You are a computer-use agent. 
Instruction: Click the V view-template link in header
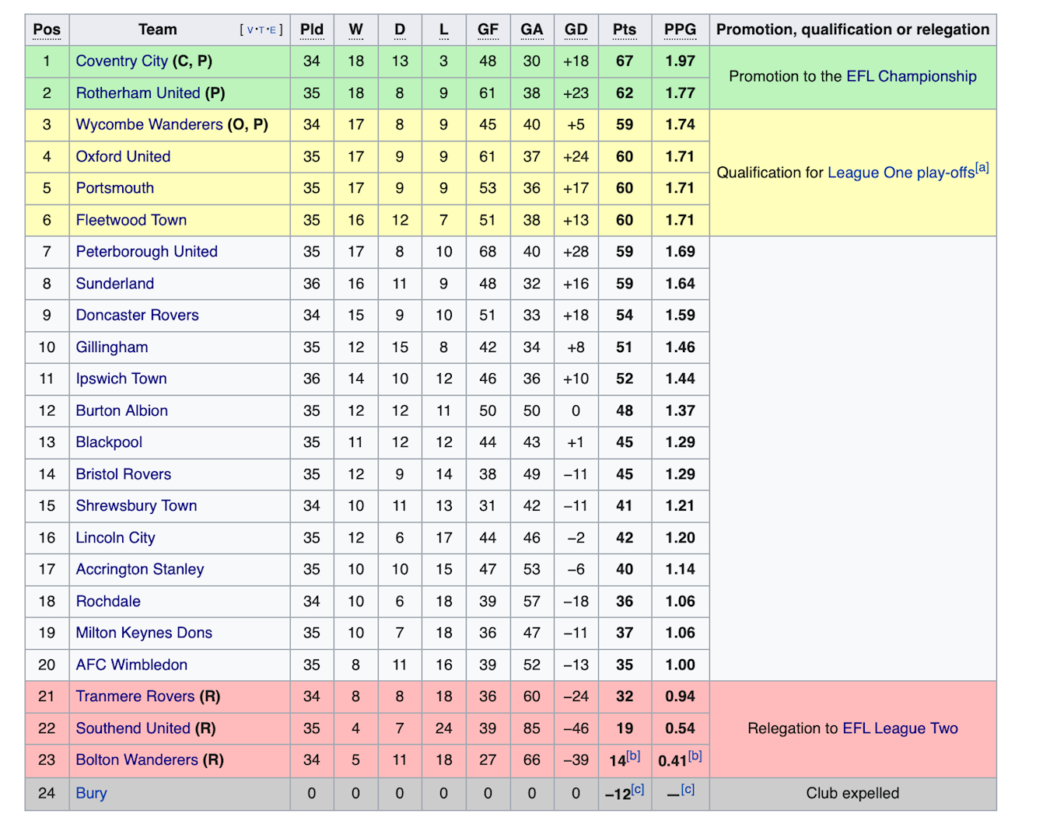pos(250,30)
